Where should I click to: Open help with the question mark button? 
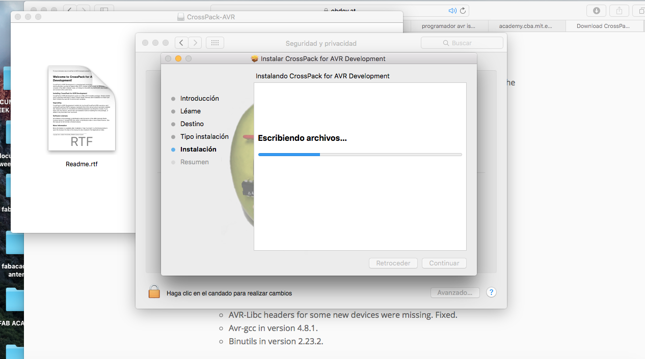pos(491,292)
